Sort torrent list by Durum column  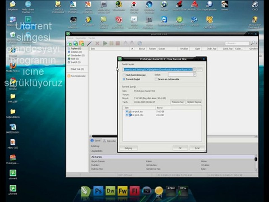coord(167,49)
